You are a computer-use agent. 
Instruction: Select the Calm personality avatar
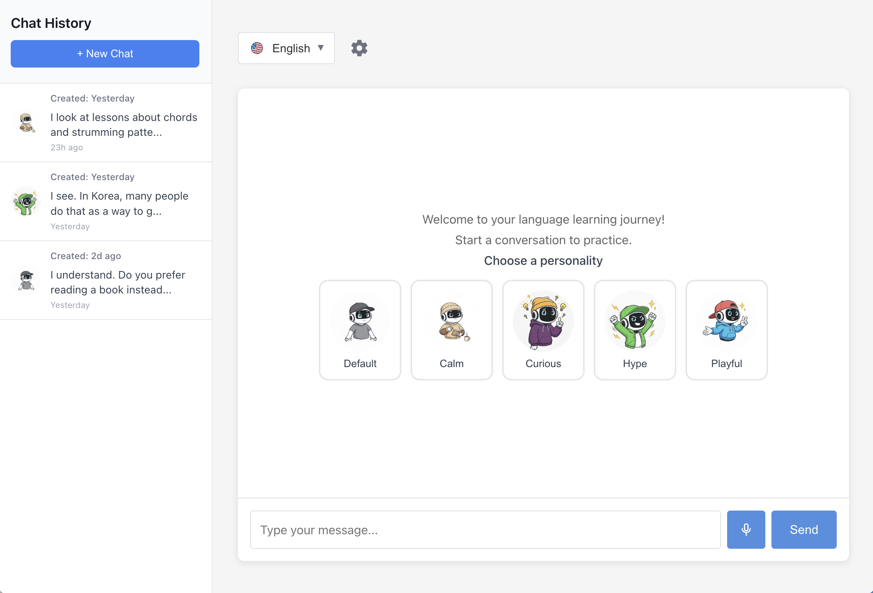[451, 321]
